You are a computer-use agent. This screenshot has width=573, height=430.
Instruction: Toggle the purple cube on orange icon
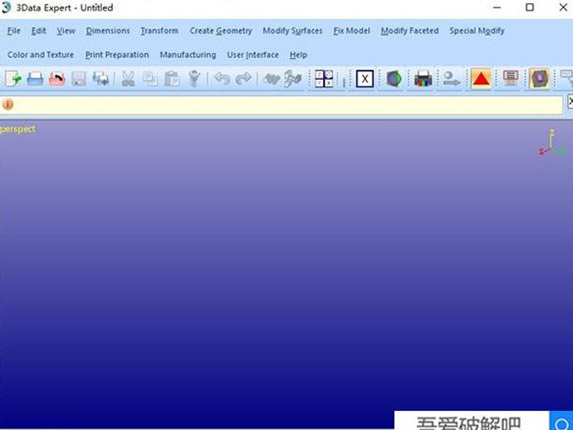540,79
